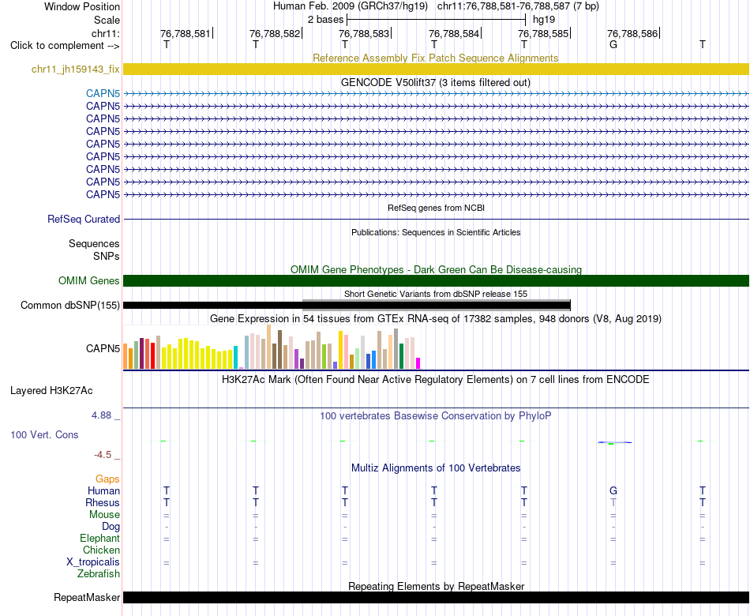Click the Common dbSNP(155) track label

pos(70,305)
